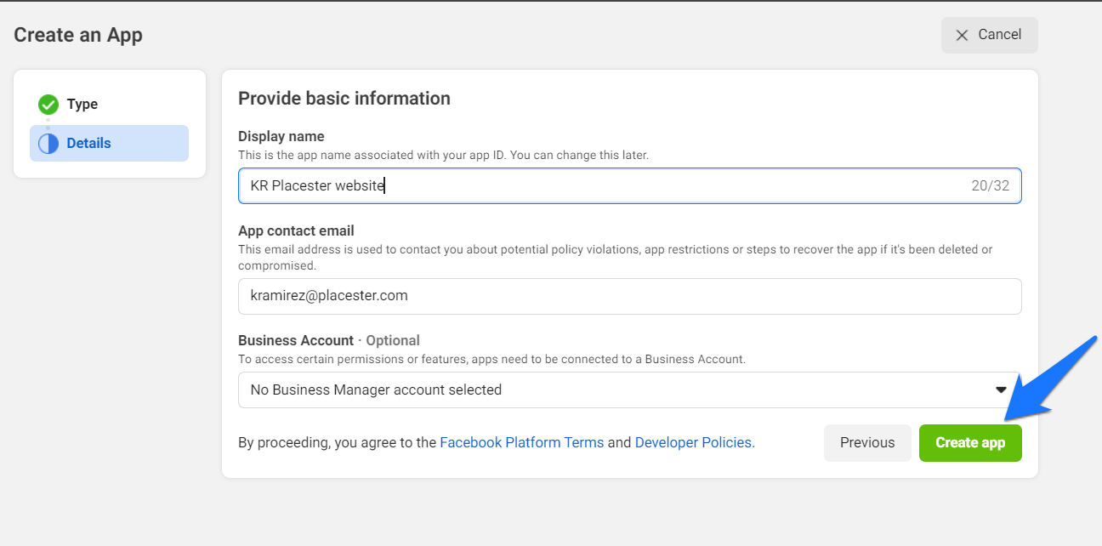Screen dimensions: 1102x546
Task: Click the green checkmark icon beside Type
Action: pyautogui.click(x=48, y=105)
